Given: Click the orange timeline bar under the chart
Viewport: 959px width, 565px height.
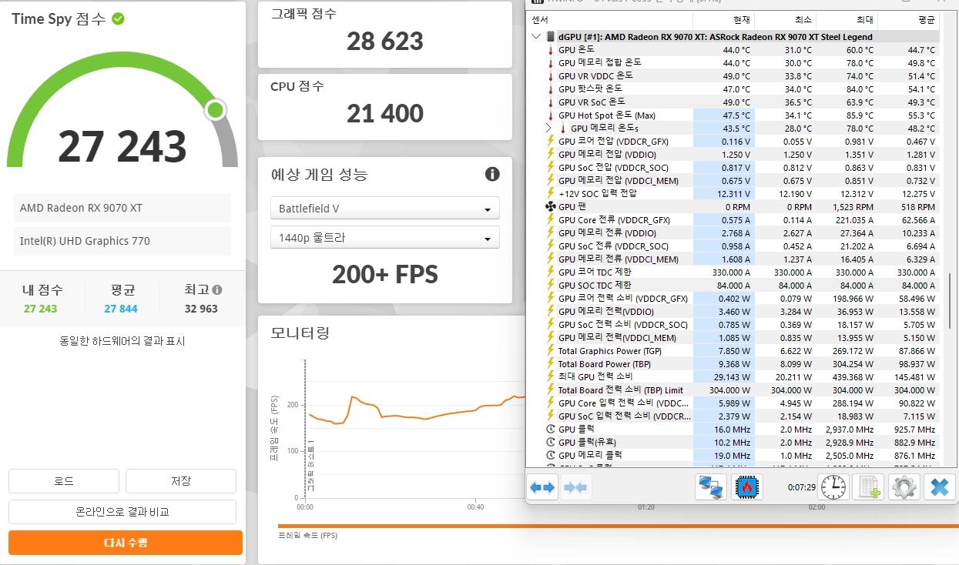Looking at the screenshot, I should tap(618, 527).
